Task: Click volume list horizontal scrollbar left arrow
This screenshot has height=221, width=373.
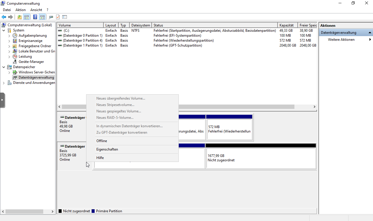Action: pos(60,107)
